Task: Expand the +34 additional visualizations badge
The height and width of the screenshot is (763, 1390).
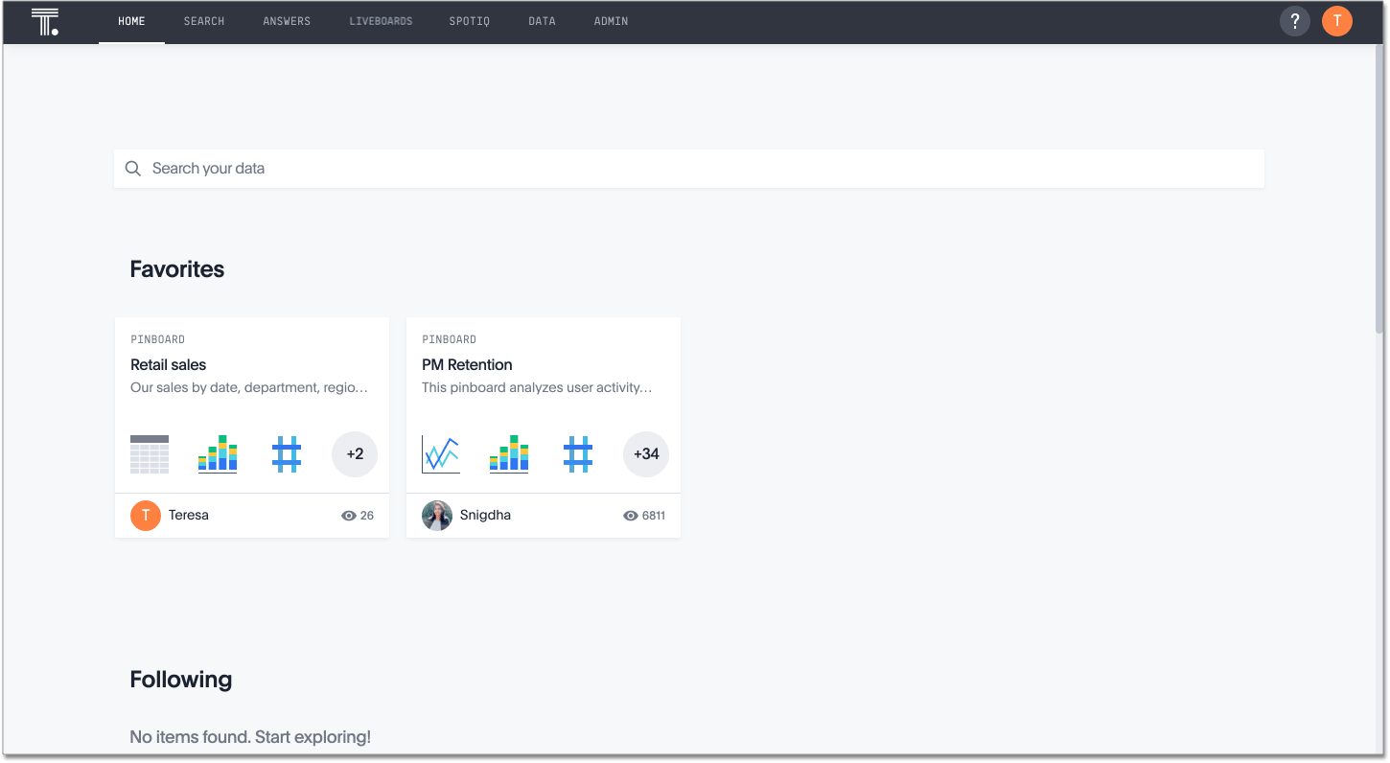Action: pyautogui.click(x=646, y=453)
